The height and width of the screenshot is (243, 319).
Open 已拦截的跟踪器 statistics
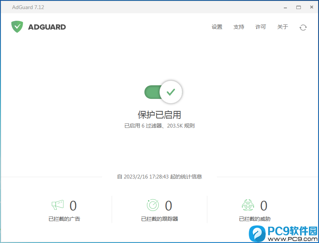click(159, 219)
